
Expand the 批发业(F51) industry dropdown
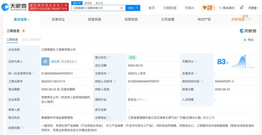[x=145, y=99]
